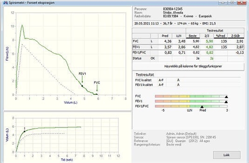
Task: Click FEV1/FVC Z-score value -0,13
Action: (x=239, y=53)
